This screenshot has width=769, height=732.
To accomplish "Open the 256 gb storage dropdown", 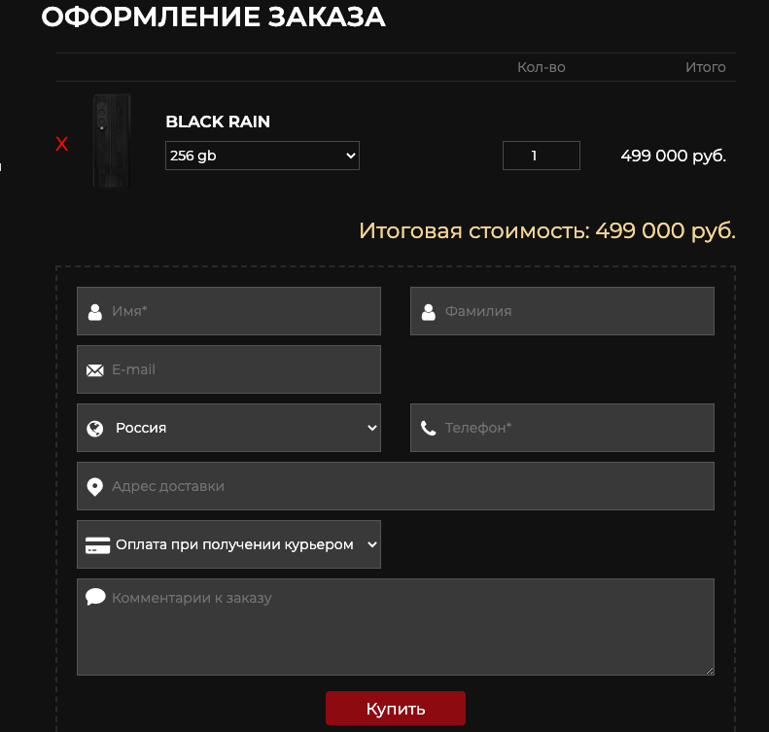I will (262, 156).
